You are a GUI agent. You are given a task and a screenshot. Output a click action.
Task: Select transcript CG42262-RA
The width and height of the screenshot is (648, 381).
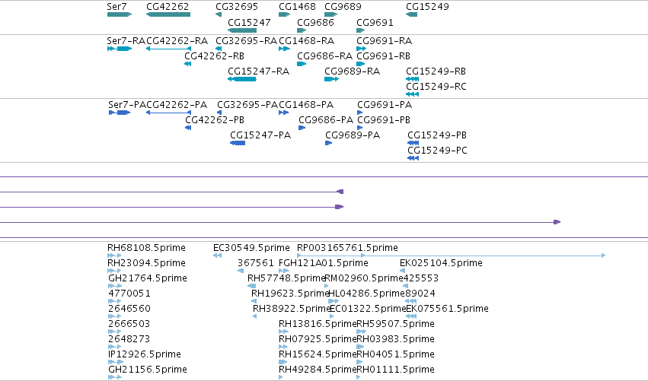(x=168, y=49)
